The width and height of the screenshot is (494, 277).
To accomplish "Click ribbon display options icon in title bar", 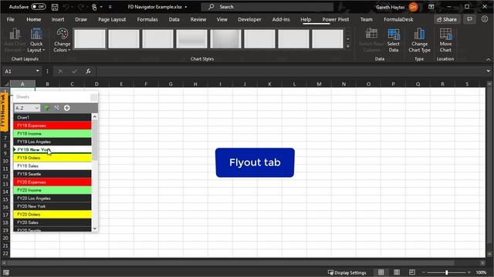I will point(431,7).
